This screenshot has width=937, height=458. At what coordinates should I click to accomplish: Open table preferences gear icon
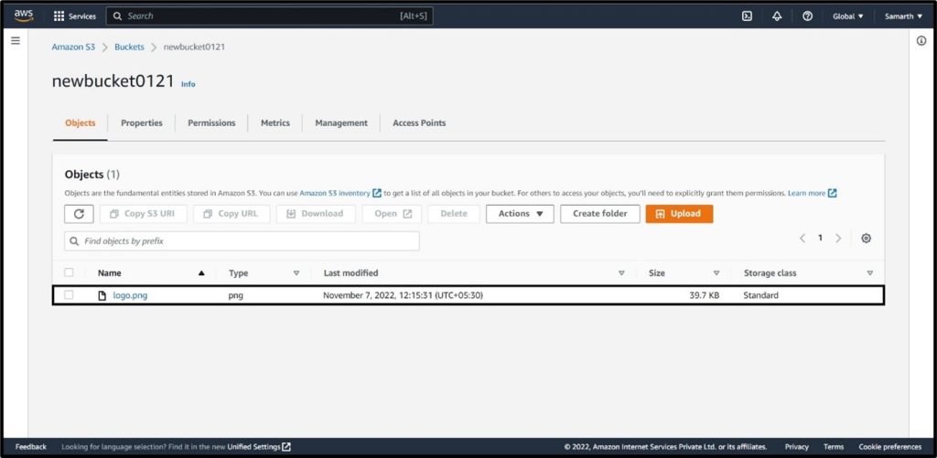[x=866, y=239]
